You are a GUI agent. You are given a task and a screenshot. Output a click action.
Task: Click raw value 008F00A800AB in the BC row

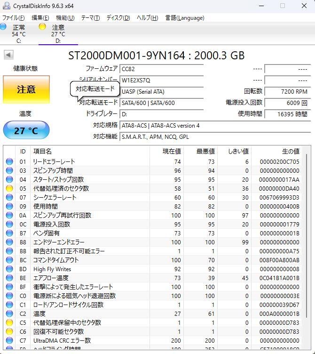(279, 260)
